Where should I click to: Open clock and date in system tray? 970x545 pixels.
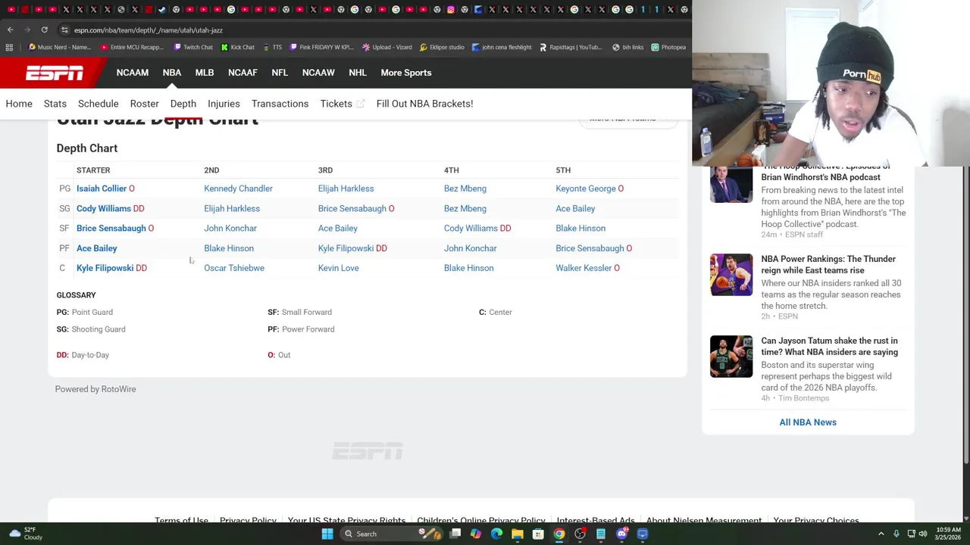pyautogui.click(x=949, y=534)
